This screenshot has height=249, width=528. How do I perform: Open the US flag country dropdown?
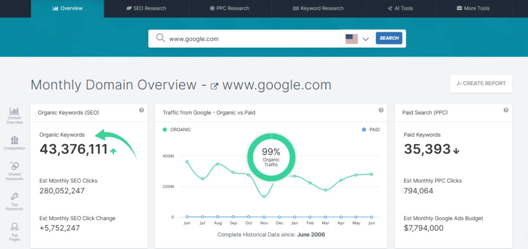pos(357,39)
